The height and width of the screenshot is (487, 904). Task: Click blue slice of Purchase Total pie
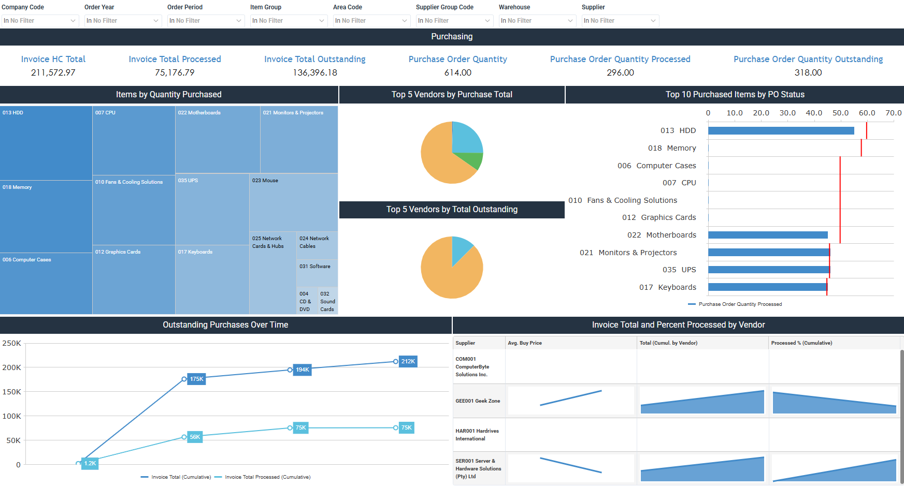(465, 139)
